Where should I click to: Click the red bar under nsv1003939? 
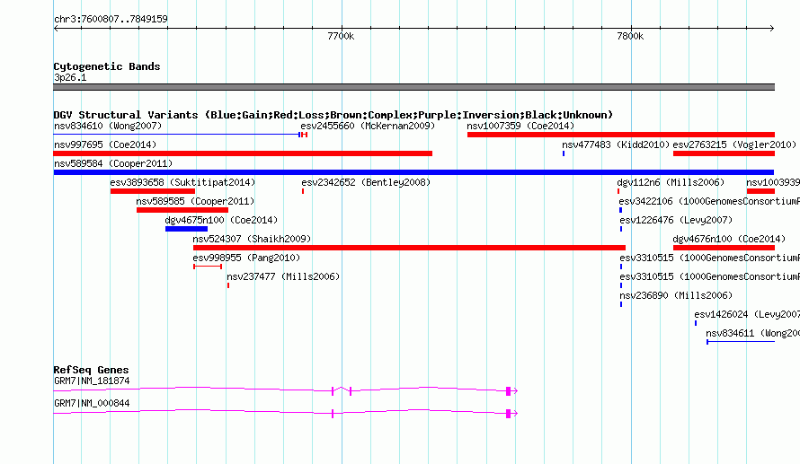click(x=760, y=191)
